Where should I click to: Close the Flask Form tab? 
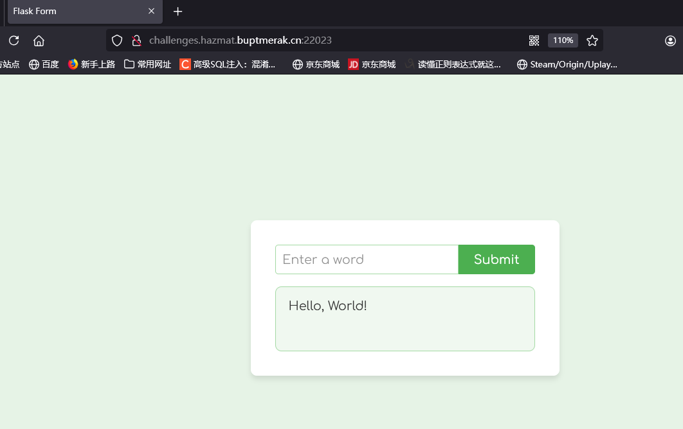[x=151, y=11]
